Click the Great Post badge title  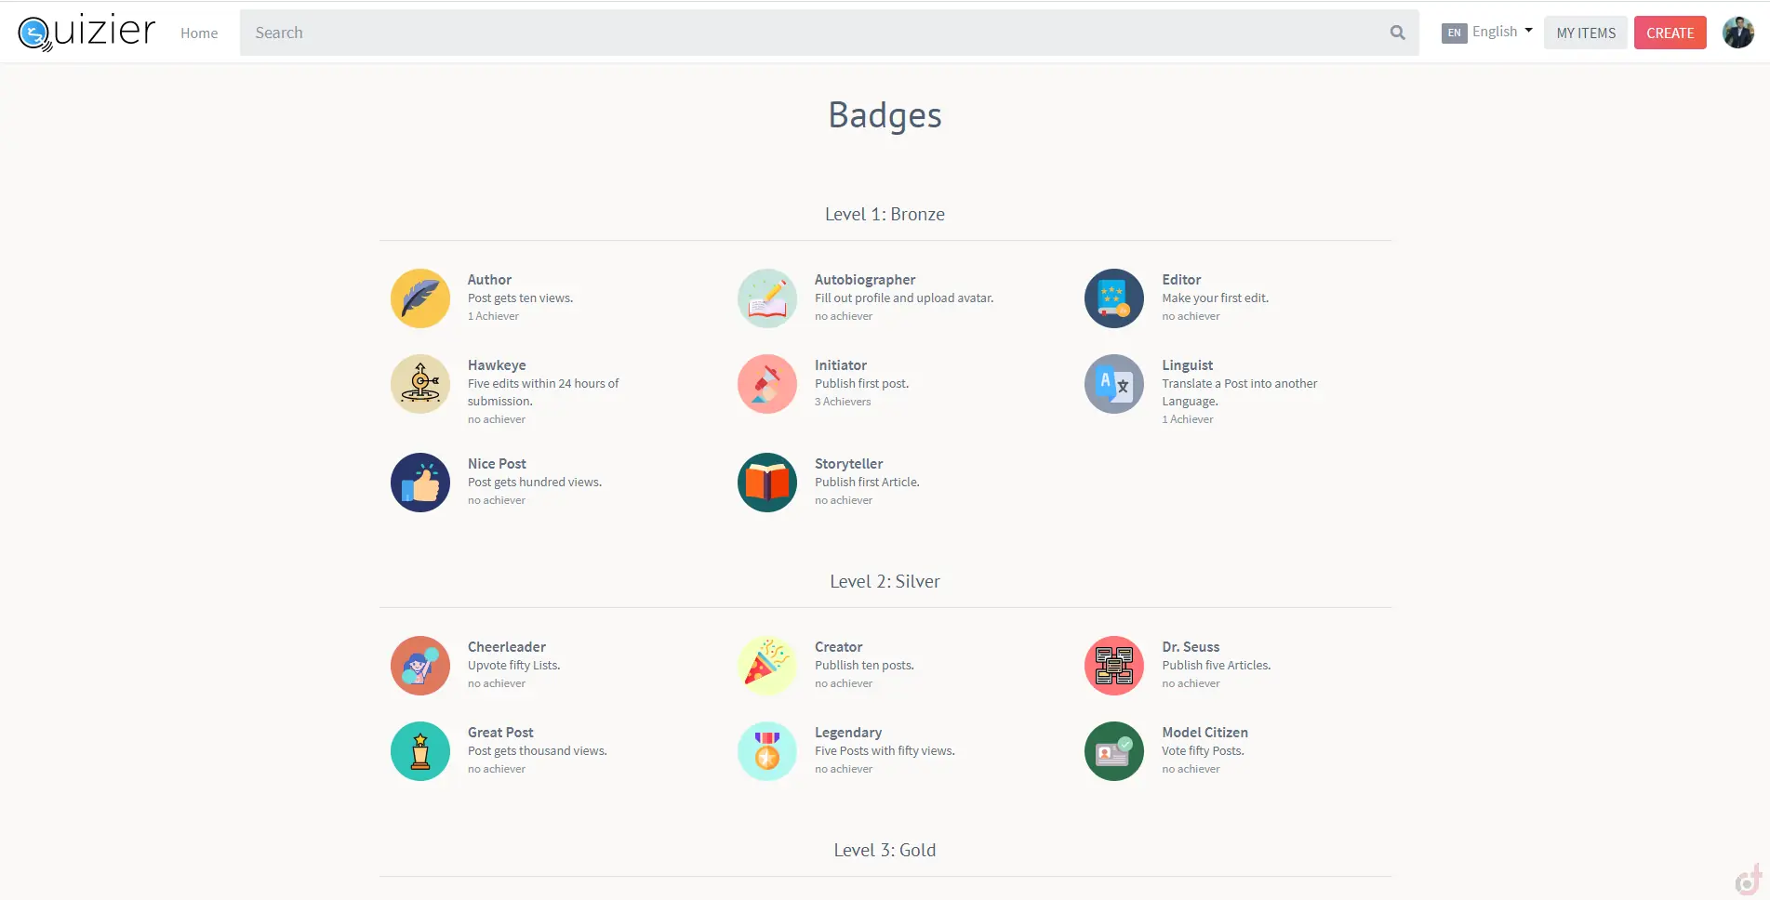pos(500,733)
